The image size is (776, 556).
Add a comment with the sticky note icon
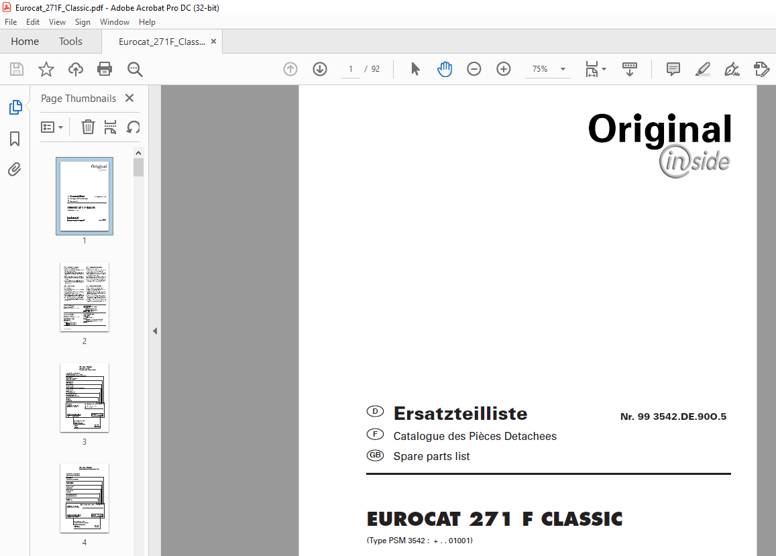pyautogui.click(x=673, y=69)
